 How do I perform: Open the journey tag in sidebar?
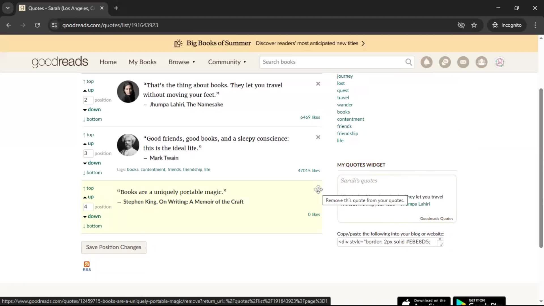[x=345, y=76]
